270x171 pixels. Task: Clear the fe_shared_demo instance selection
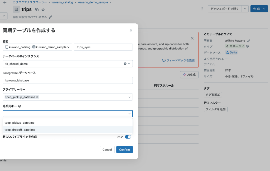click(x=125, y=64)
